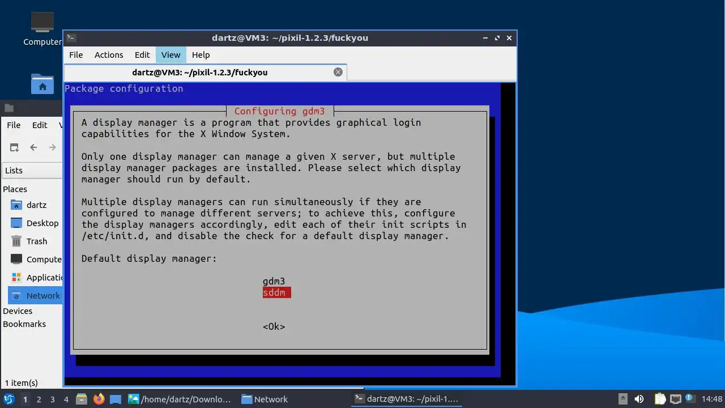The height and width of the screenshot is (408, 725).
Task: Maximize the terminal window
Action: 497,38
